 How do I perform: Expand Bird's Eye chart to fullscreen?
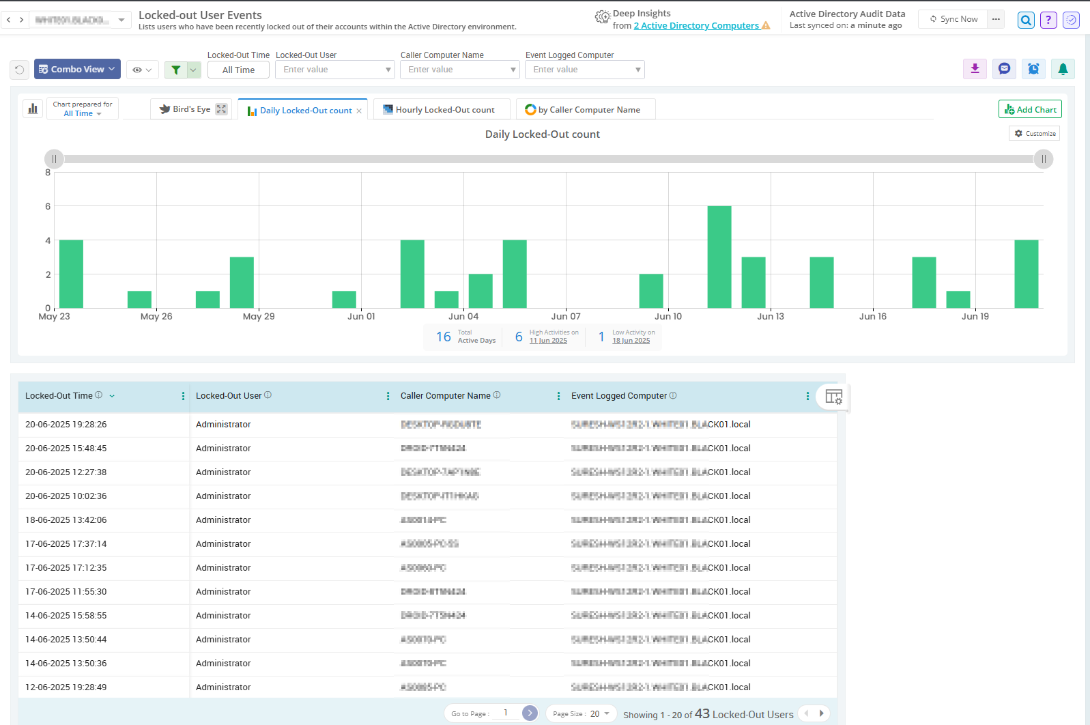point(221,109)
